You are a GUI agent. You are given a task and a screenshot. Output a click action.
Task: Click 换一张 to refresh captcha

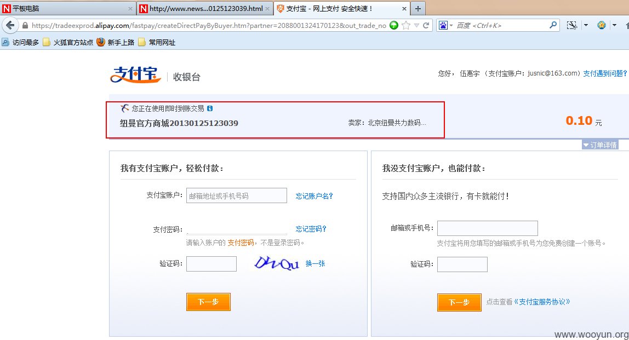point(315,263)
